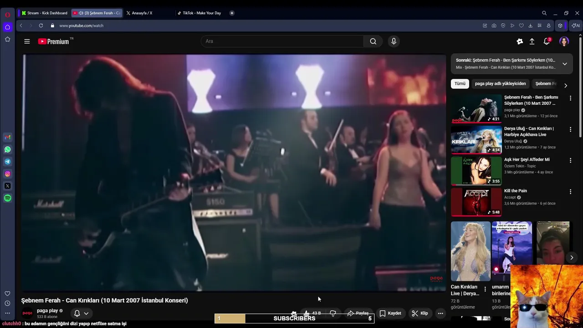Open options menu for Derya Uluğ Can Kırıkları
Screen dimensions: 583x328
pyautogui.click(x=570, y=129)
